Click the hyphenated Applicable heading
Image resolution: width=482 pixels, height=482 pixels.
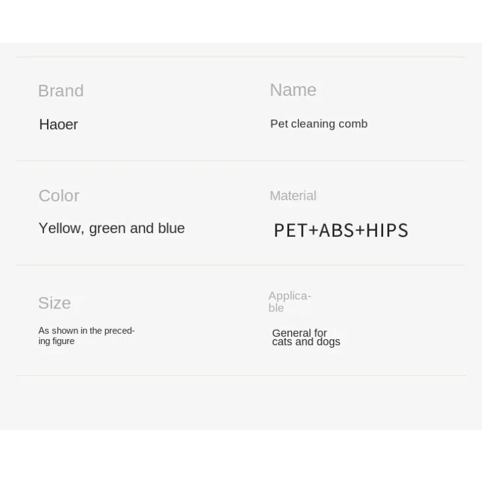[x=289, y=302]
